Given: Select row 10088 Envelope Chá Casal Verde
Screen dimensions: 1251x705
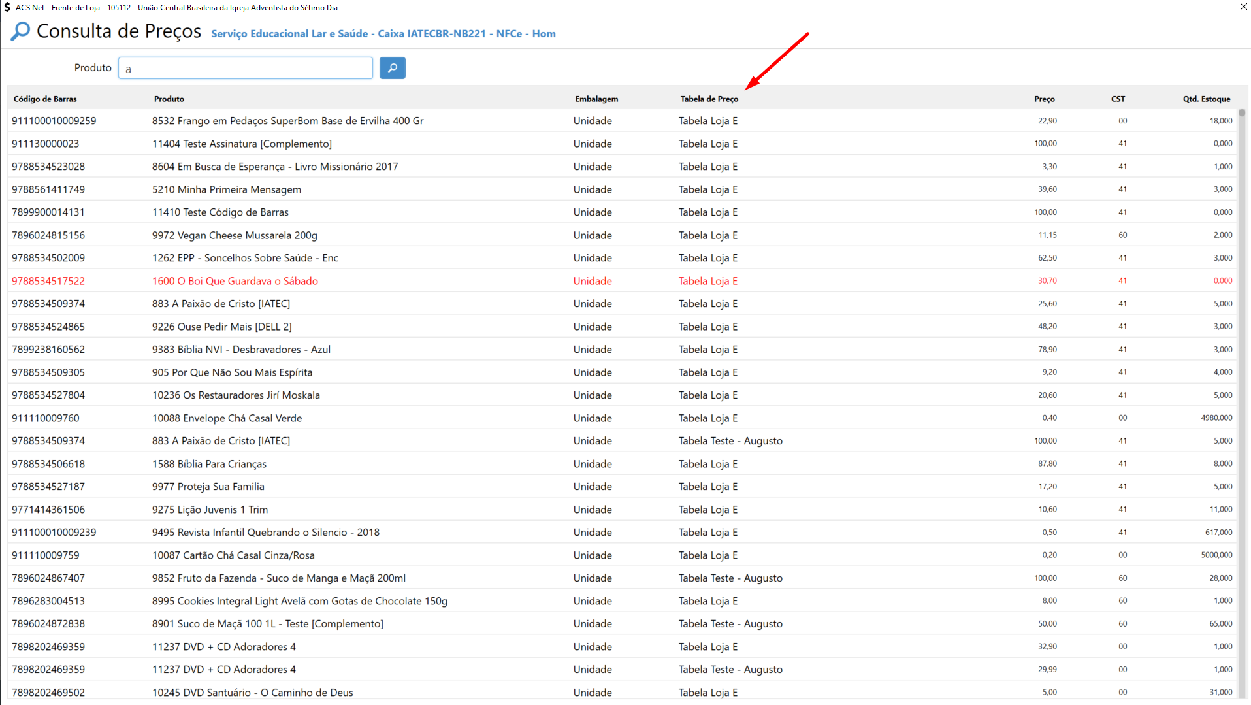Looking at the screenshot, I should 623,418.
